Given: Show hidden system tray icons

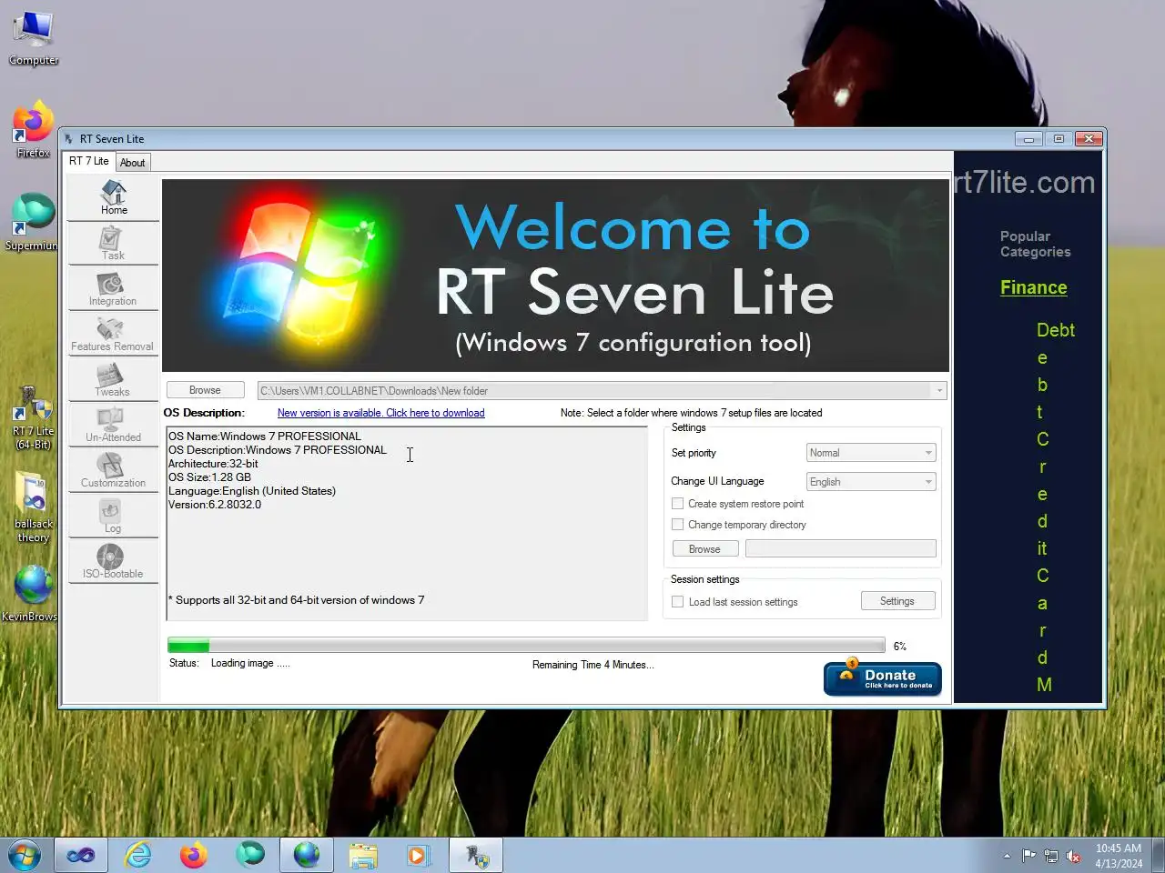Looking at the screenshot, I should [x=1007, y=856].
